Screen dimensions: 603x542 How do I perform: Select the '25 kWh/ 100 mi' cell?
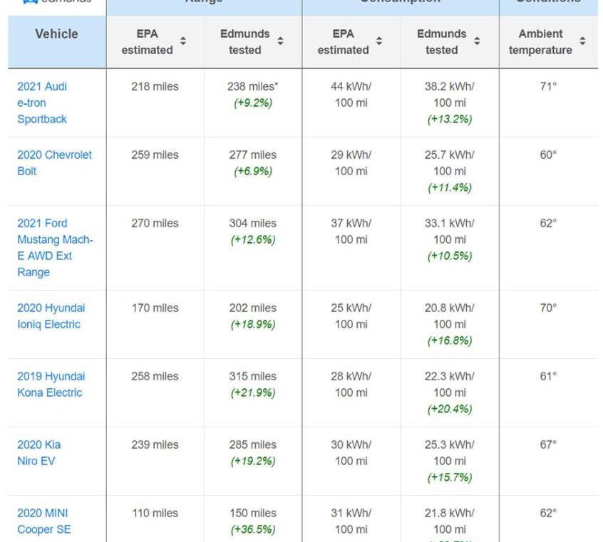(351, 316)
